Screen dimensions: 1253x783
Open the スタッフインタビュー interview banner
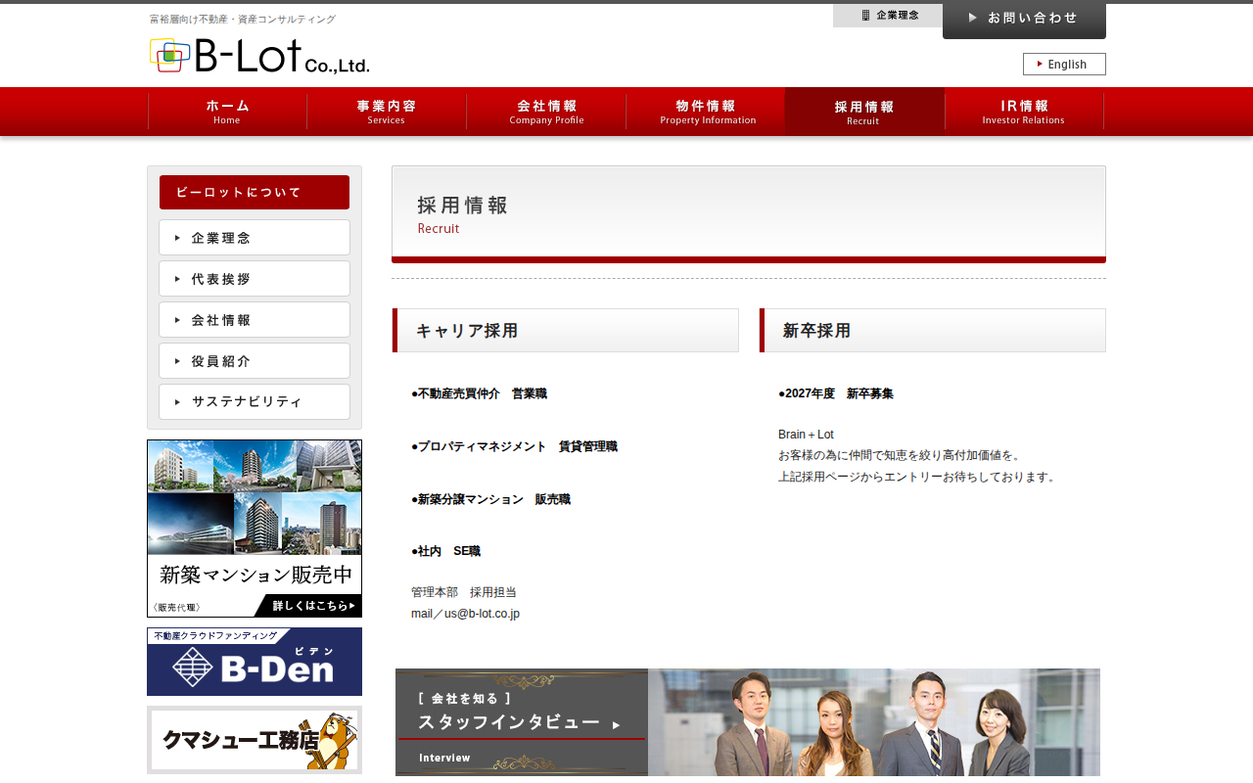pos(748,724)
